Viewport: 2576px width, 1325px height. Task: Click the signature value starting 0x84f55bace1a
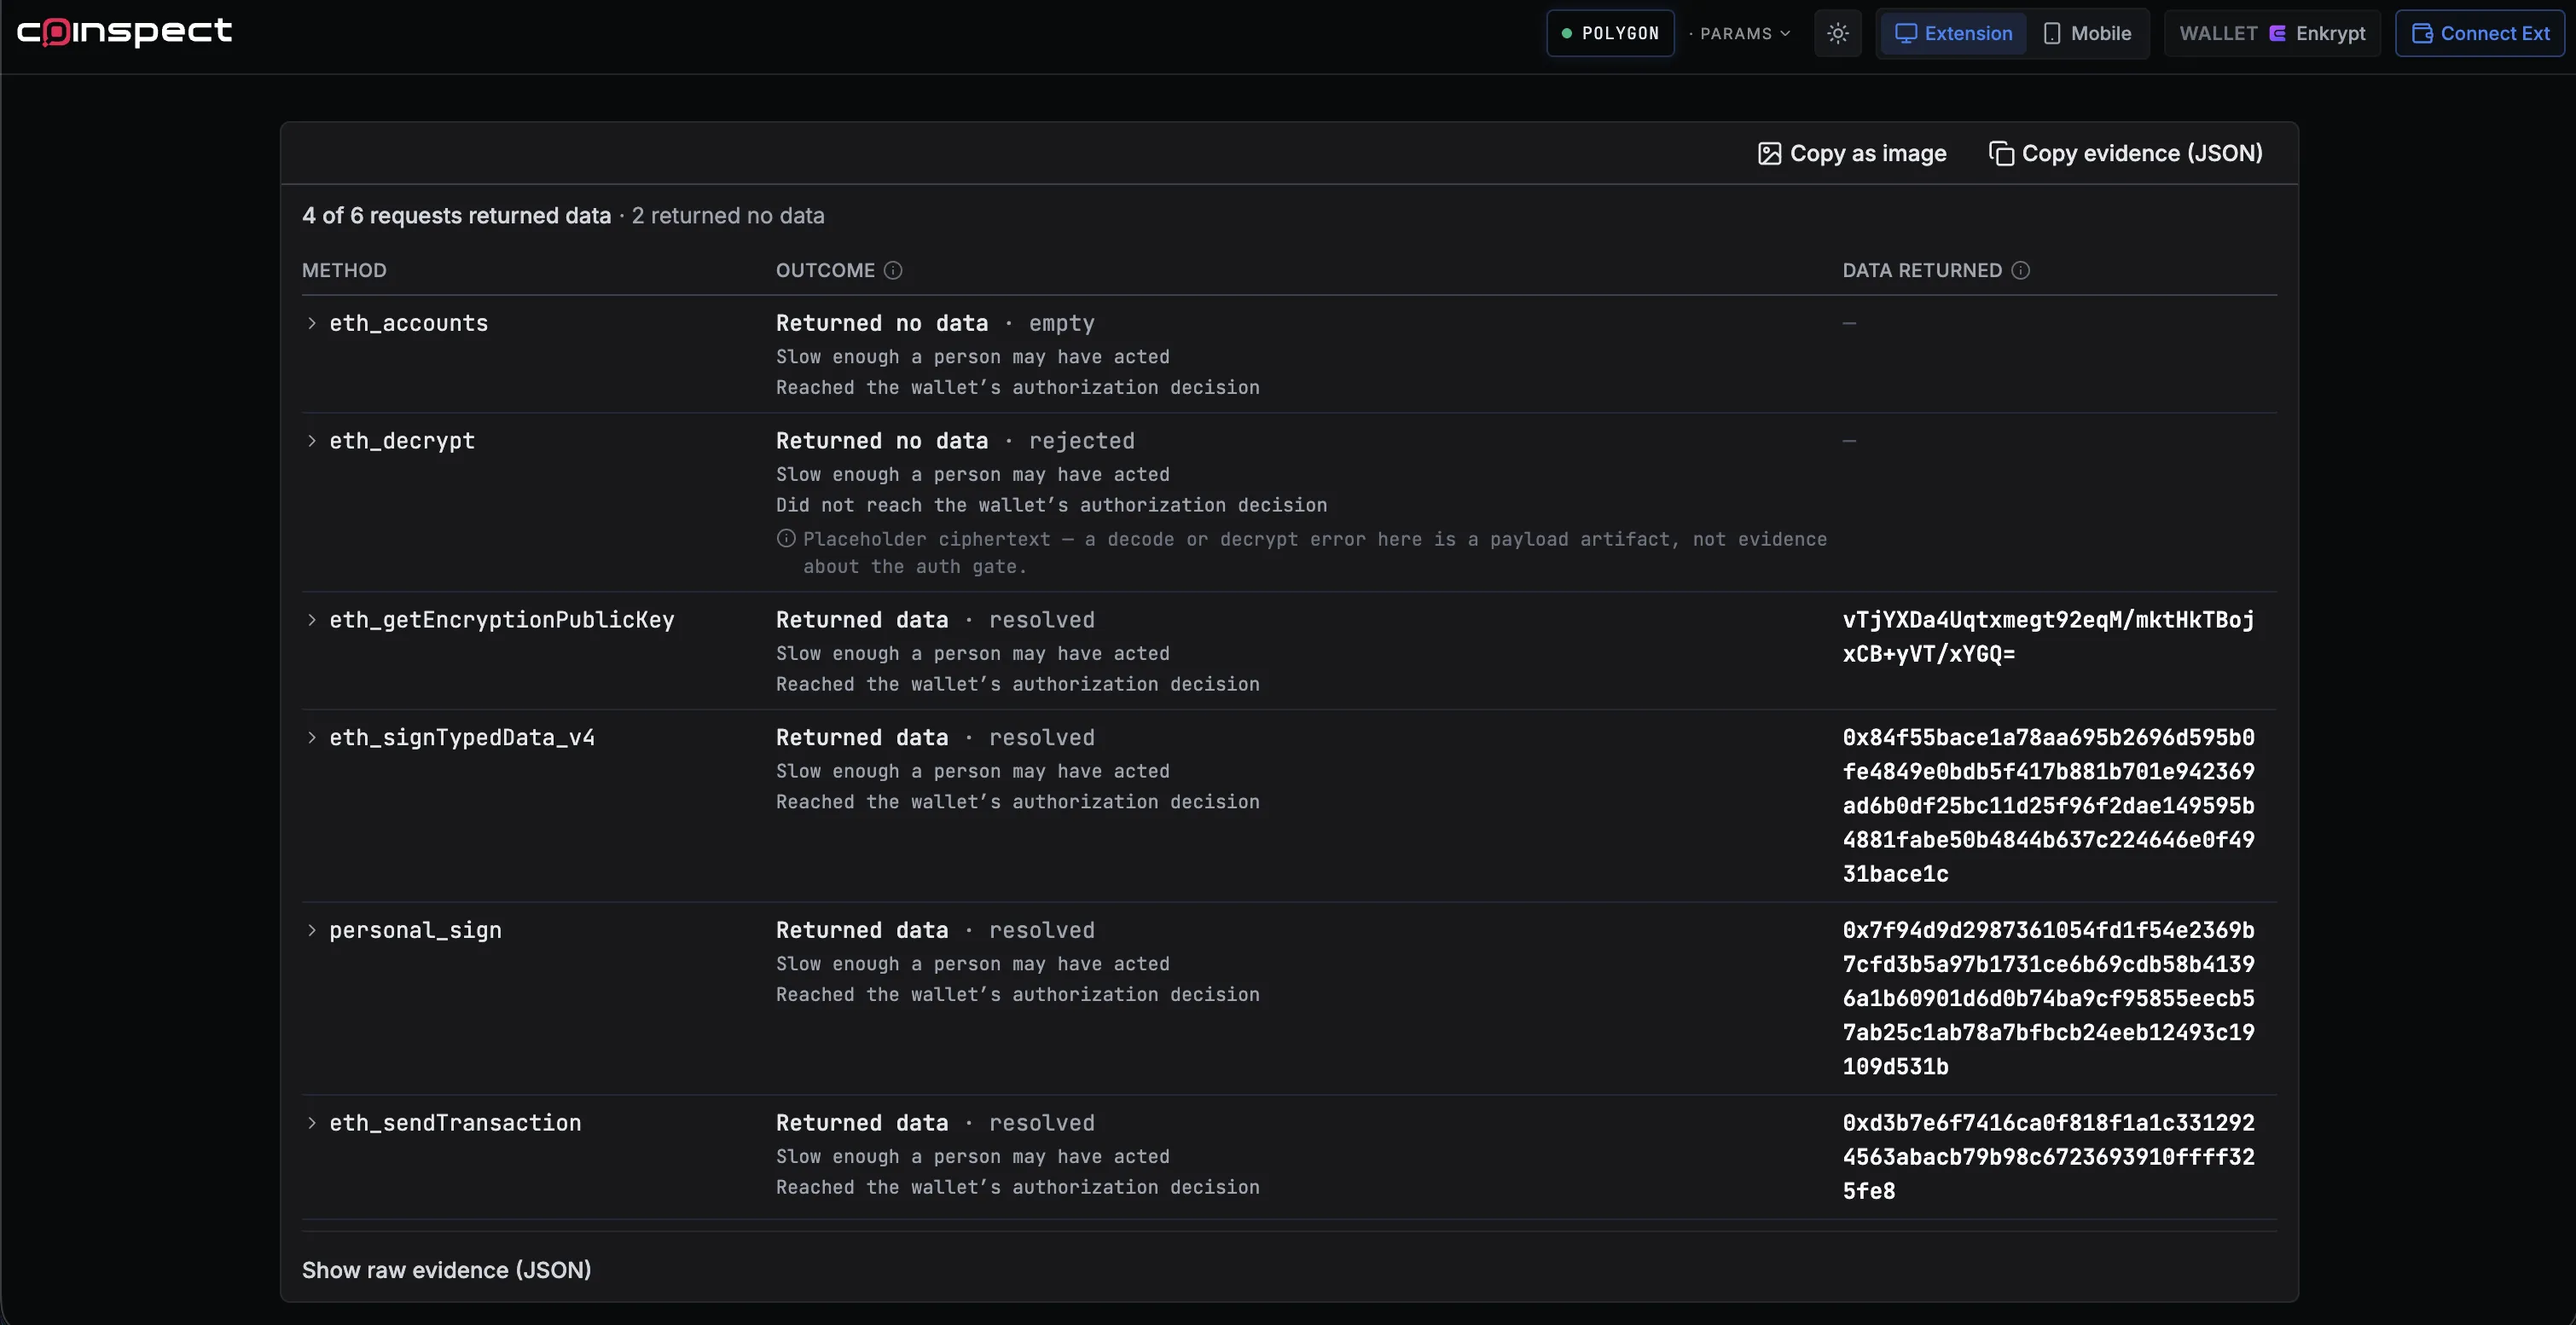tap(2048, 806)
